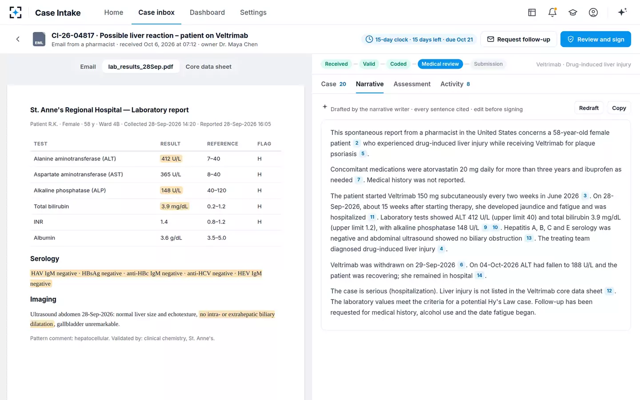Click the Review and sign button
640x400 pixels.
tap(596, 39)
